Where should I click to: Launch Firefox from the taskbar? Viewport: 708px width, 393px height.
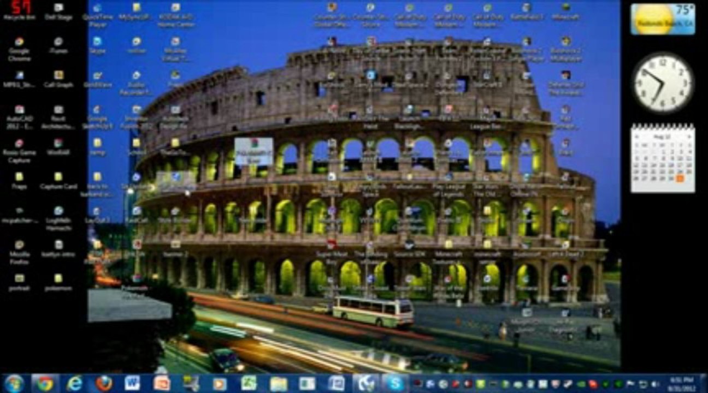tap(103, 383)
